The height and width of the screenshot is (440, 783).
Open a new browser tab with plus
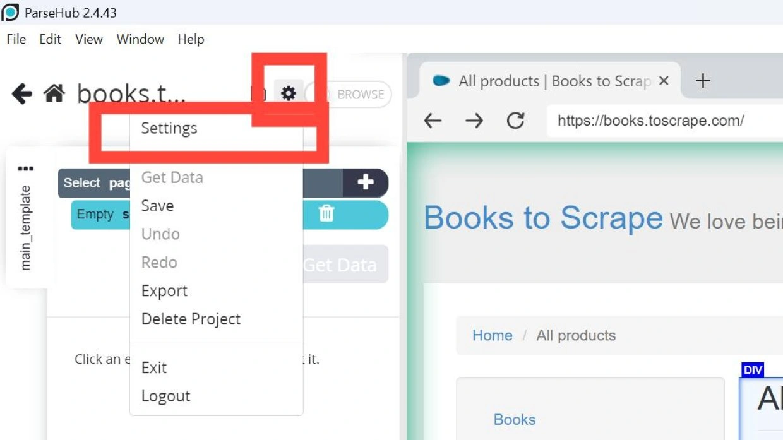click(x=703, y=81)
